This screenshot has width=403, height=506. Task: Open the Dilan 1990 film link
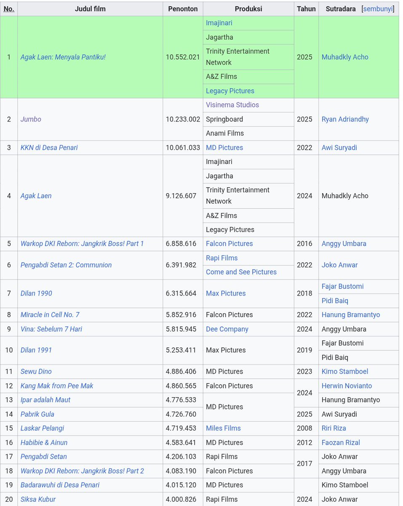[x=36, y=293]
